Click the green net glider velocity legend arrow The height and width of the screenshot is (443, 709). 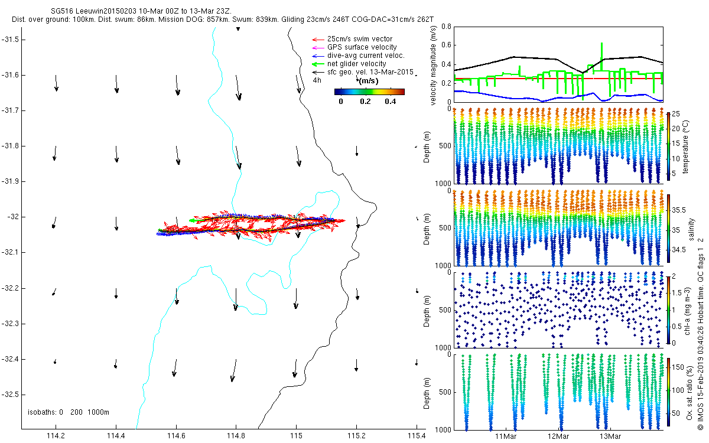click(317, 64)
